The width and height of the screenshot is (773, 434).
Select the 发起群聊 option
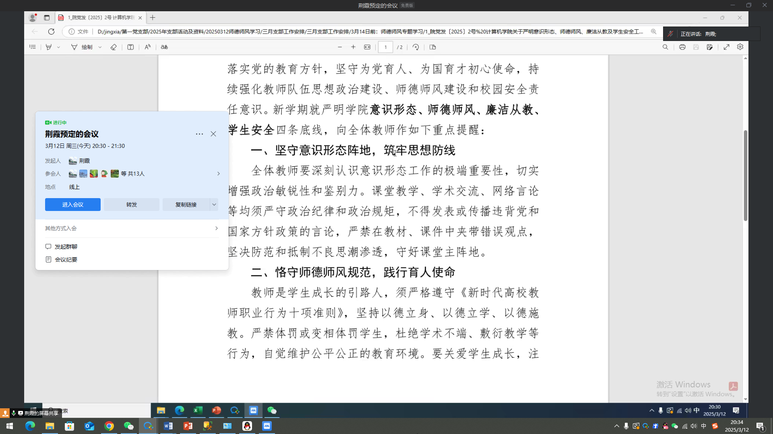tap(66, 247)
